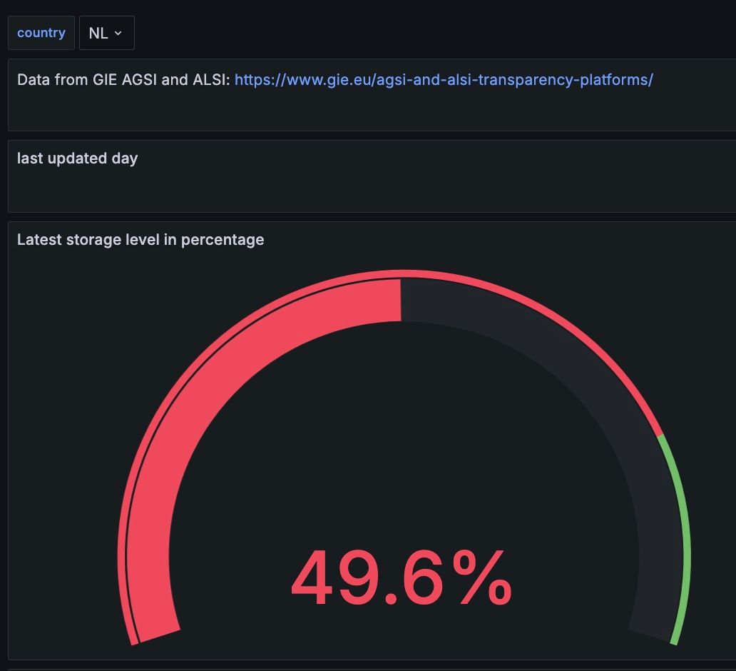Click the "Data from GIE AGSI and ALSI" text

pos(123,79)
